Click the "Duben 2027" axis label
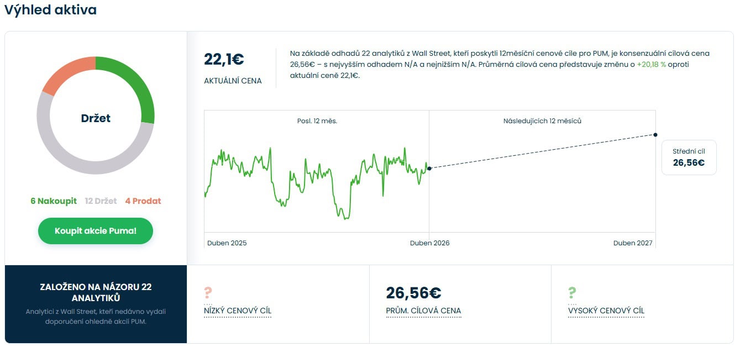 pos(633,243)
